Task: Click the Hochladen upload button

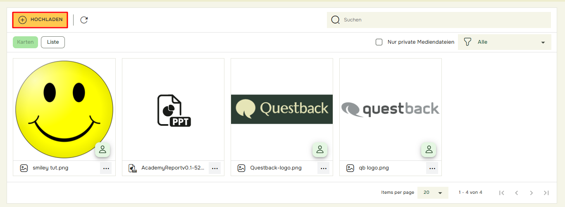Action: tap(40, 20)
